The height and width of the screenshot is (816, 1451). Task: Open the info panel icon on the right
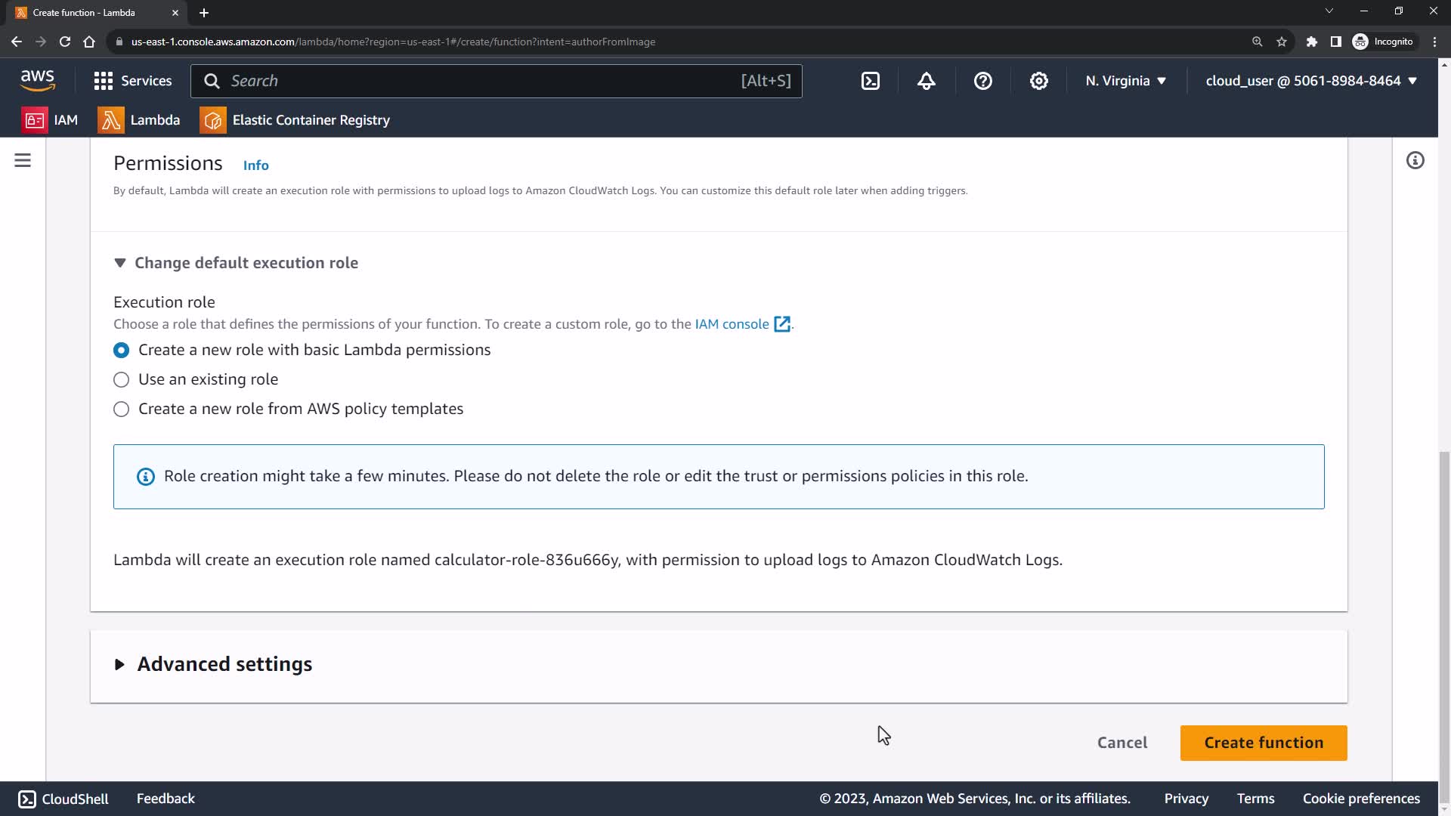(x=1415, y=160)
